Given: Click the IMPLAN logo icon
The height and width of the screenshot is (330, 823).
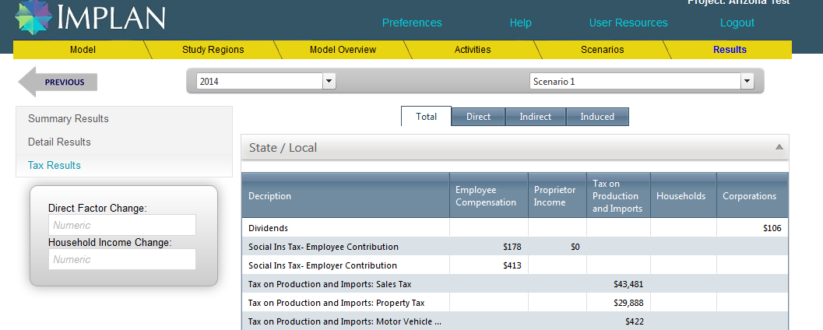Looking at the screenshot, I should pyautogui.click(x=33, y=17).
